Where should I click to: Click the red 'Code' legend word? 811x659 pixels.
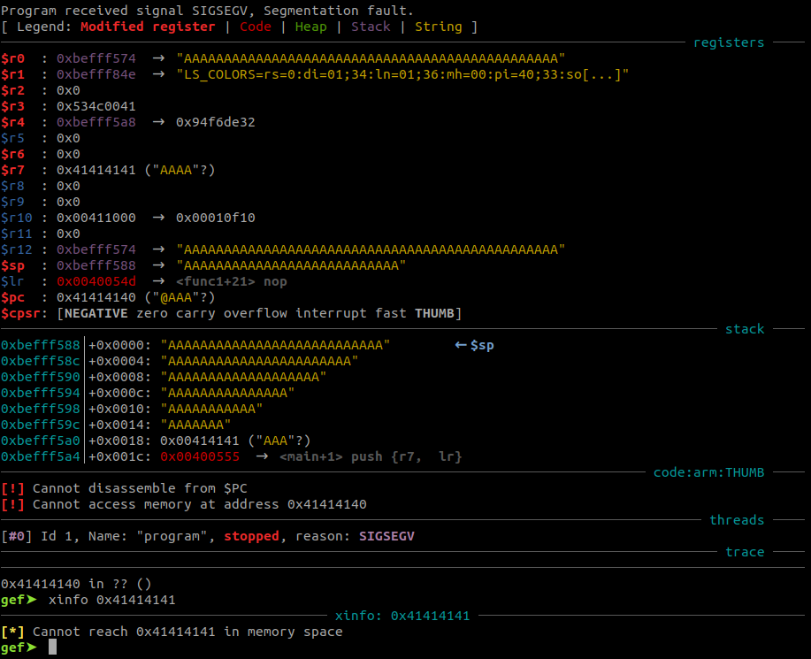tap(255, 27)
